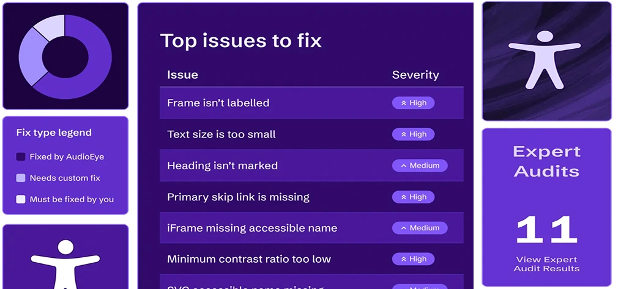Open View Expert Audit Results link
621x289 pixels.
[546, 264]
